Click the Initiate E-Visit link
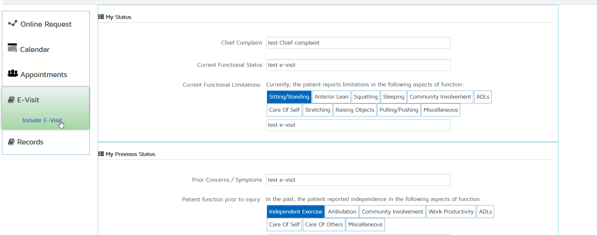The width and height of the screenshot is (597, 235). point(42,120)
